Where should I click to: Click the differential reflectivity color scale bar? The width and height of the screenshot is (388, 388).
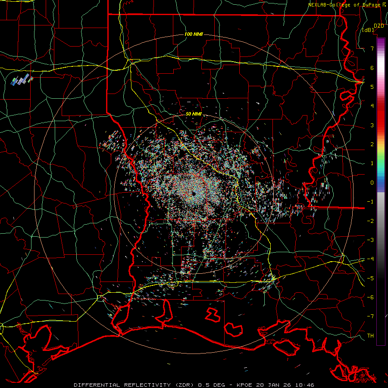click(381, 191)
